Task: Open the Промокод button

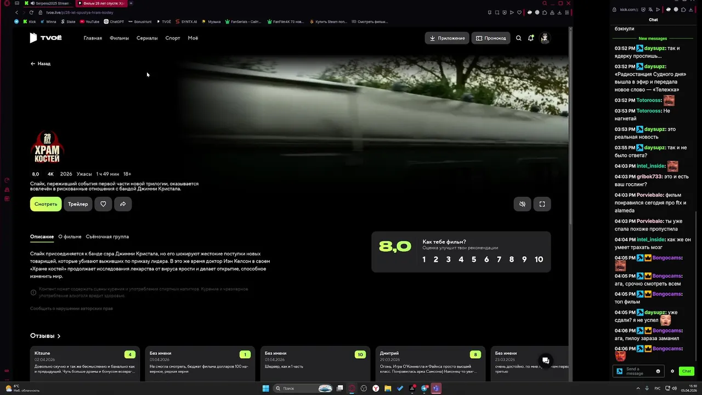Action: 491,38
